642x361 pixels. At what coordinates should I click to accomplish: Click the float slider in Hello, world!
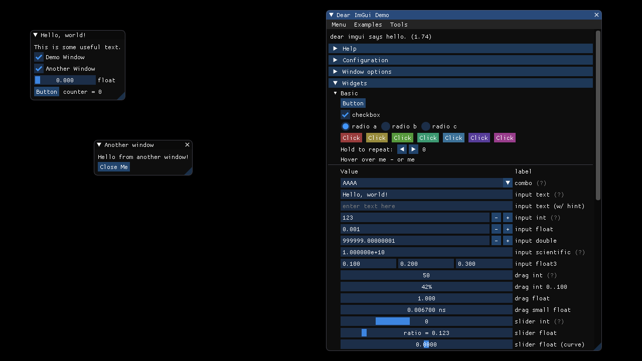[65, 80]
